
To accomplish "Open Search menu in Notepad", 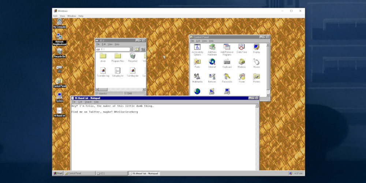I will (88, 102).
